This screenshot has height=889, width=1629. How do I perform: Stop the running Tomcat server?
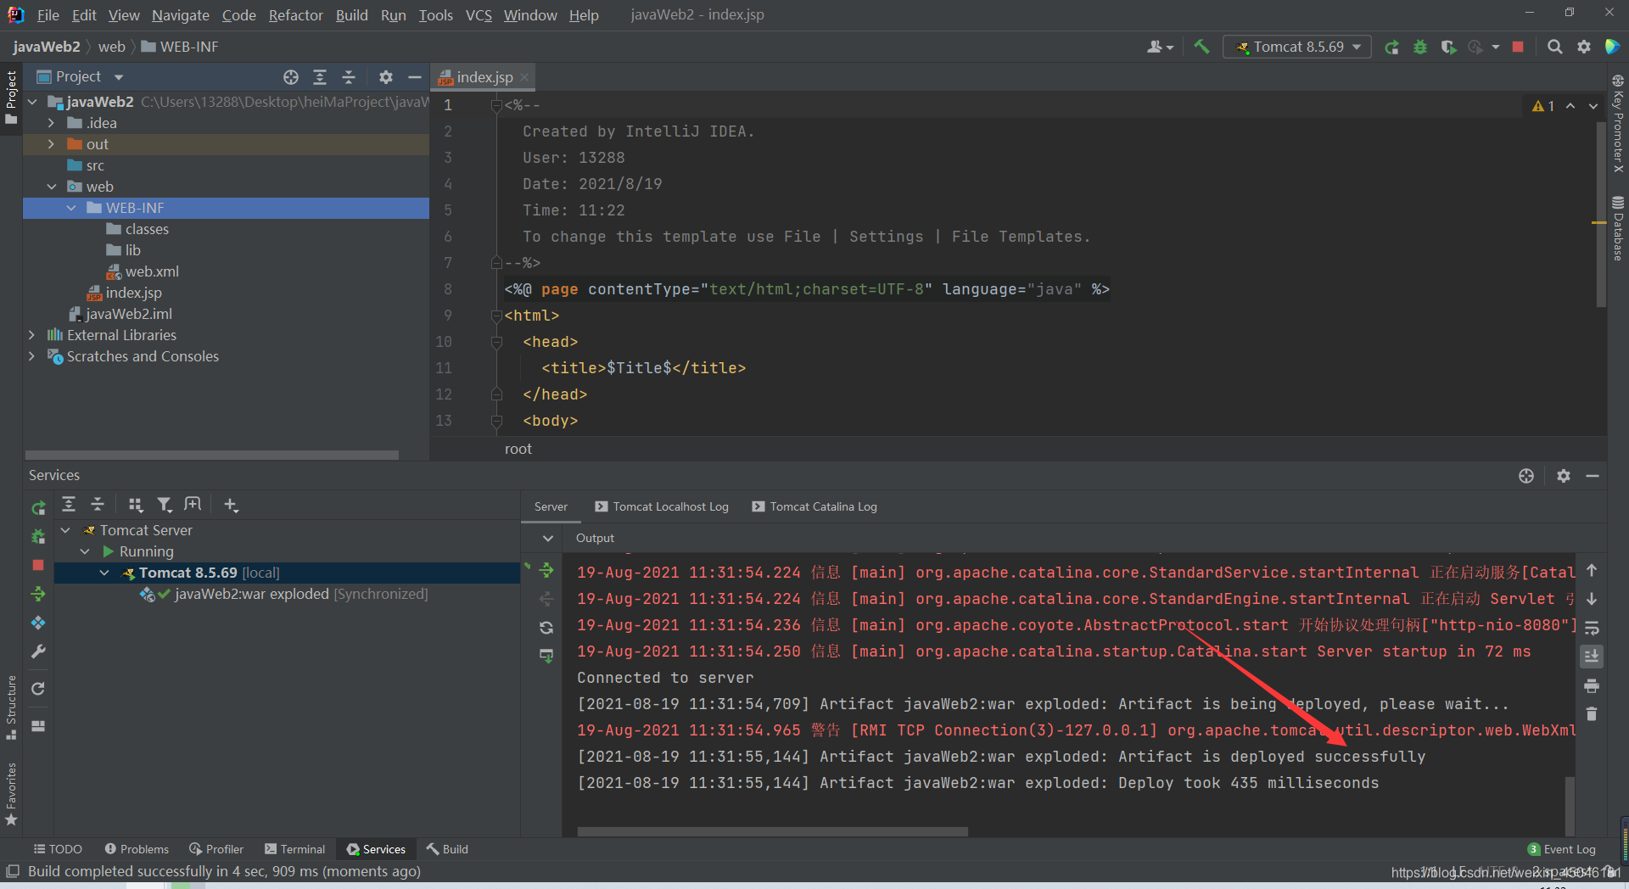pyautogui.click(x=1518, y=47)
